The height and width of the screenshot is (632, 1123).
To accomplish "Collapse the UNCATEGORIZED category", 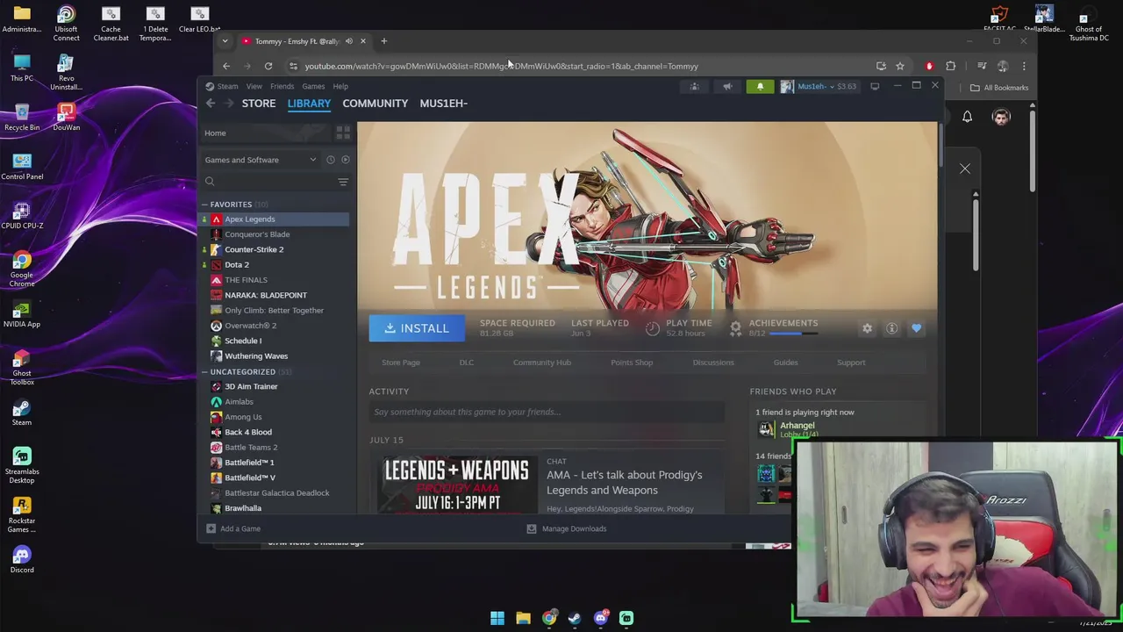I will [x=204, y=372].
